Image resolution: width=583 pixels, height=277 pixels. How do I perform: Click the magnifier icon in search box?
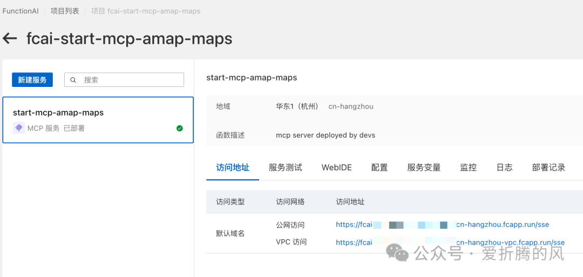click(73, 80)
